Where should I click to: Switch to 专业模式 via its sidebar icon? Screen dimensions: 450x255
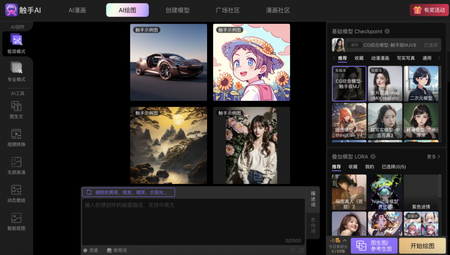pos(16,72)
